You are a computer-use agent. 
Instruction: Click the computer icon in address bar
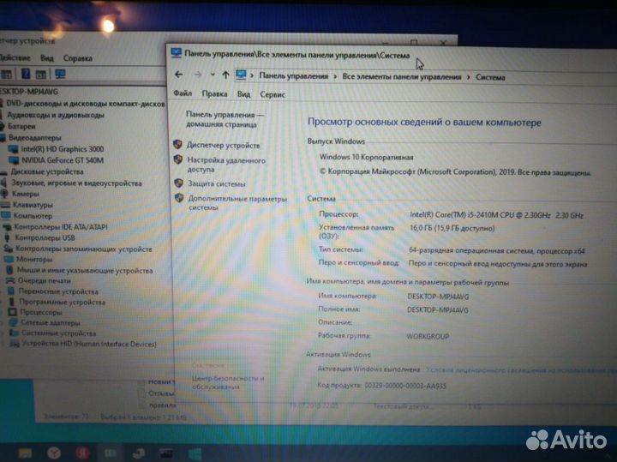pyautogui.click(x=241, y=75)
